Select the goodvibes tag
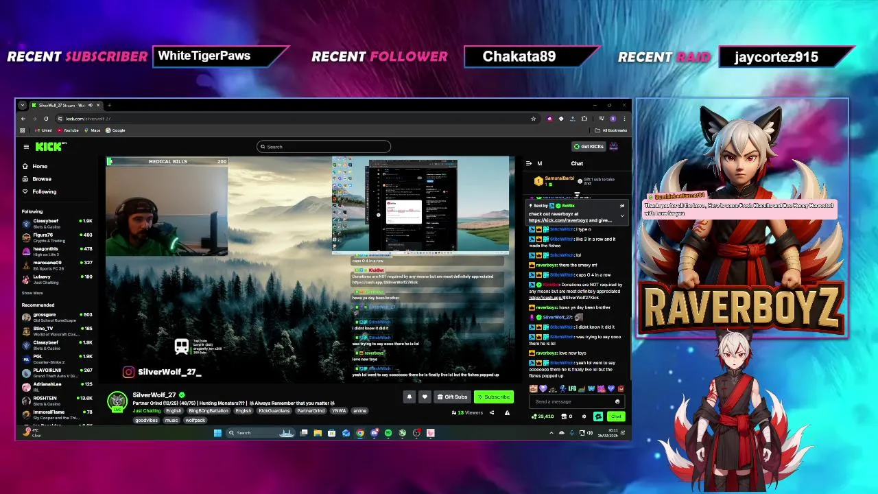The height and width of the screenshot is (494, 878). click(146, 420)
